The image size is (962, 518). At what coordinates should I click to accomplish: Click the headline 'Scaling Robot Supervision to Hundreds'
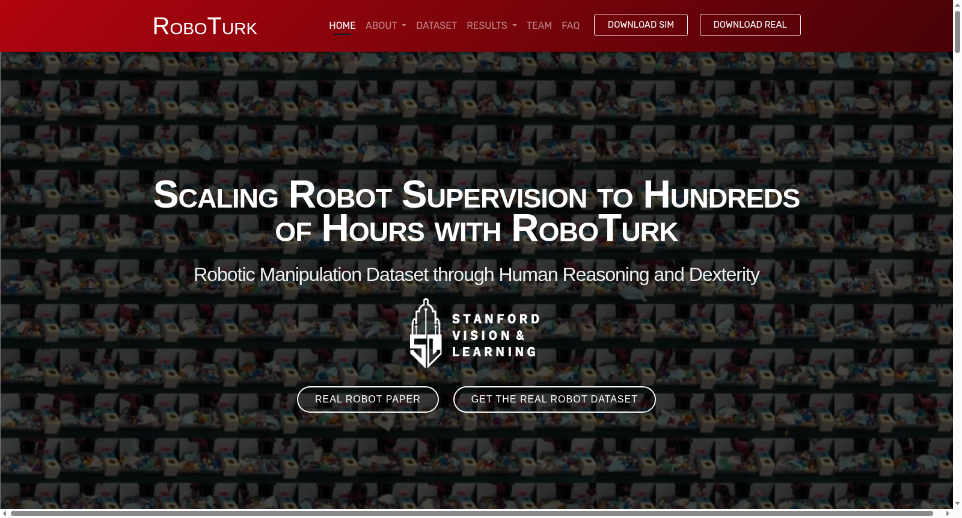coord(477,195)
